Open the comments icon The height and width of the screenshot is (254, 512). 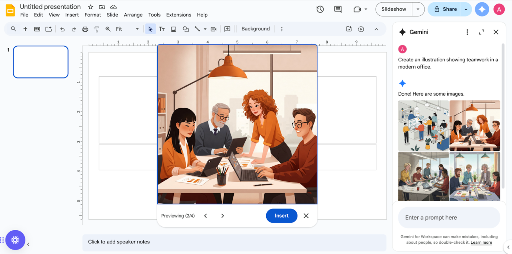(x=338, y=9)
